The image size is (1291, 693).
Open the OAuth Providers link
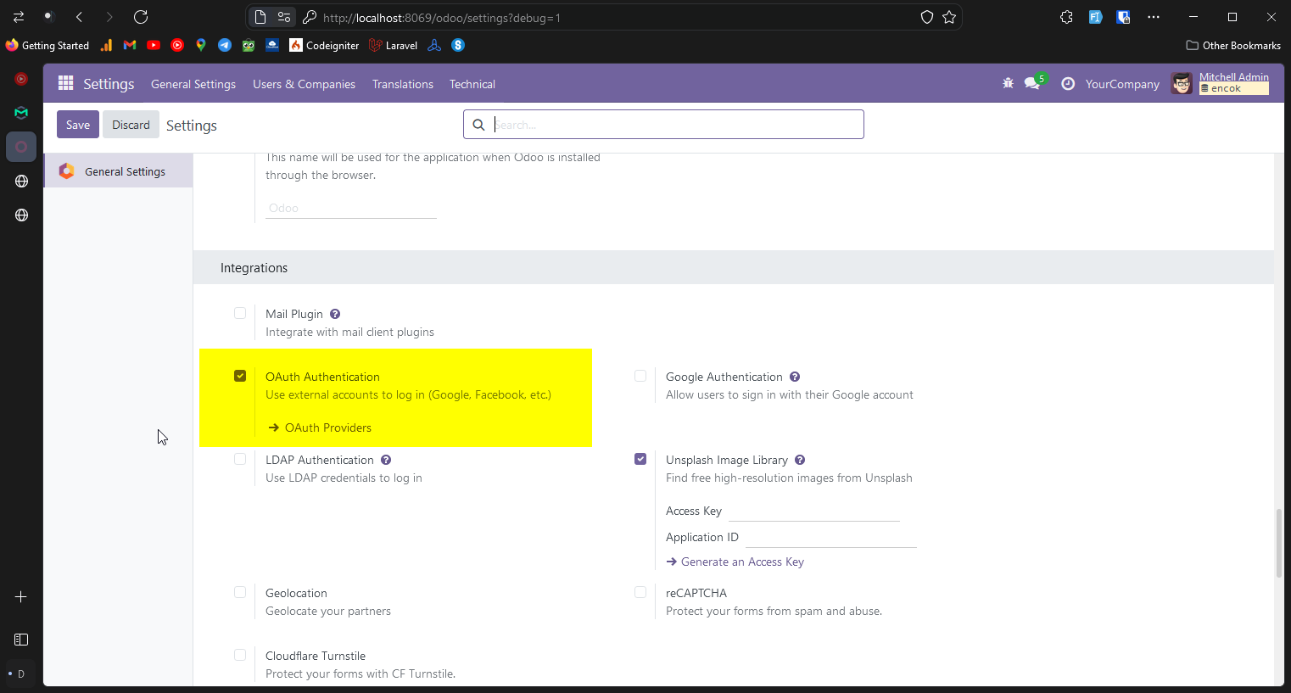(320, 428)
